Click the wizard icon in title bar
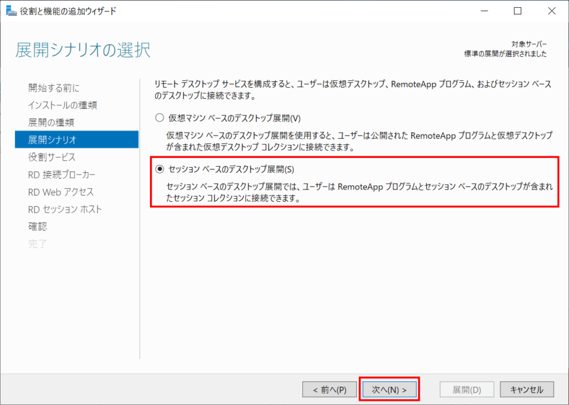 pyautogui.click(x=11, y=11)
